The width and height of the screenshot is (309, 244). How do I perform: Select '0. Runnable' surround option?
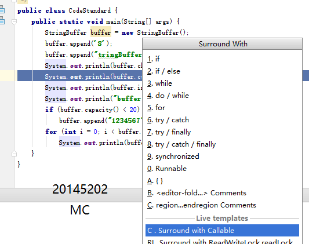(x=222, y=169)
